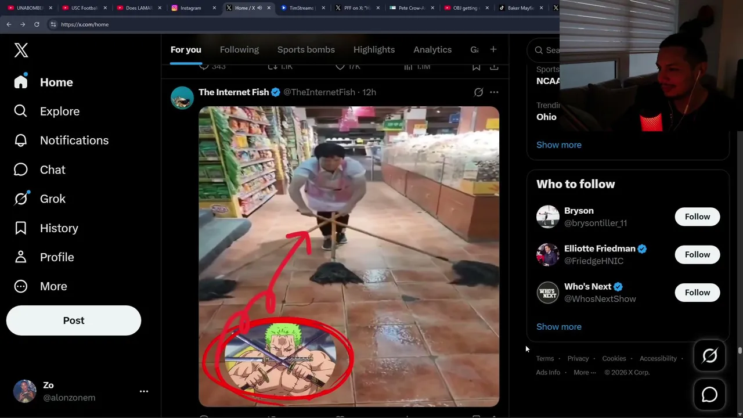Open the floating Grok button
This screenshot has width=743, height=418.
(709, 356)
